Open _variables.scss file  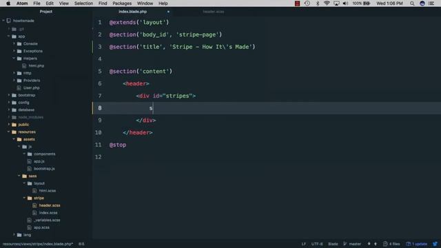(47, 220)
